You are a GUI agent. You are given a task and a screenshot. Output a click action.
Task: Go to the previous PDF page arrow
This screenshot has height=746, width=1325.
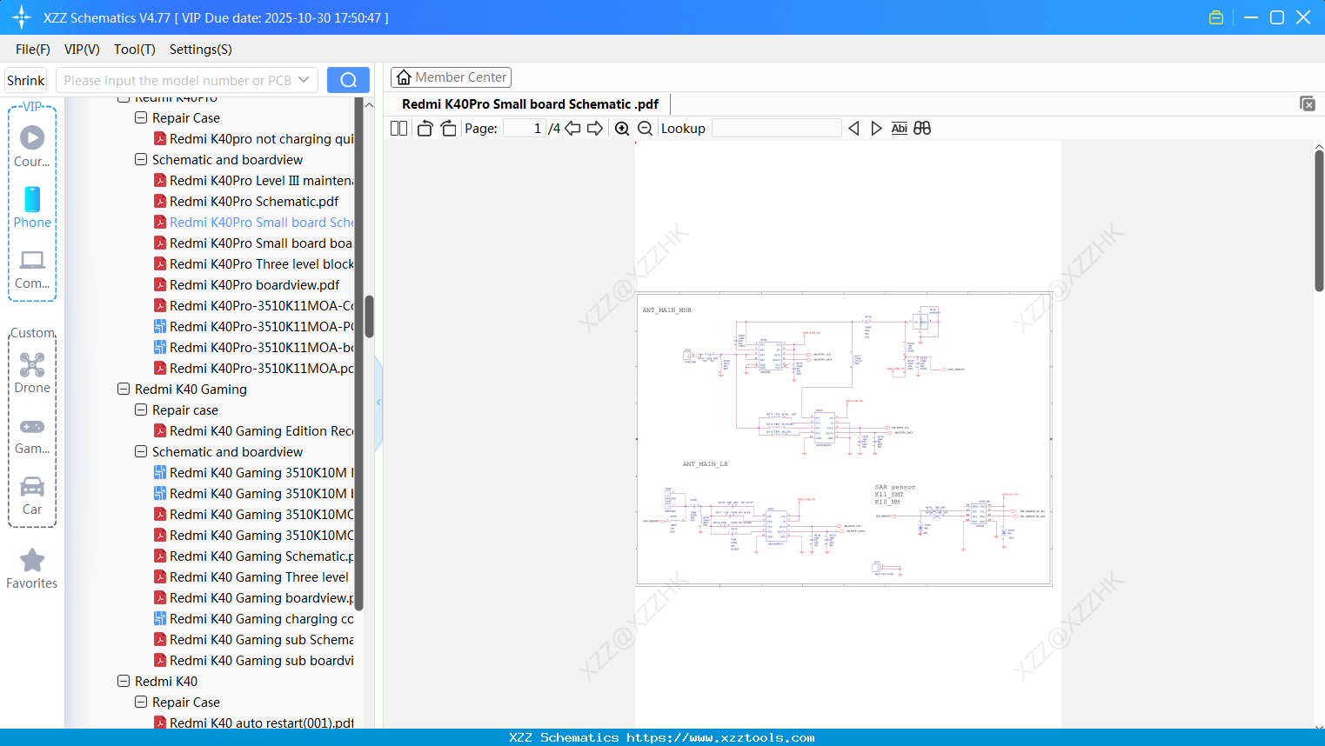pos(572,129)
